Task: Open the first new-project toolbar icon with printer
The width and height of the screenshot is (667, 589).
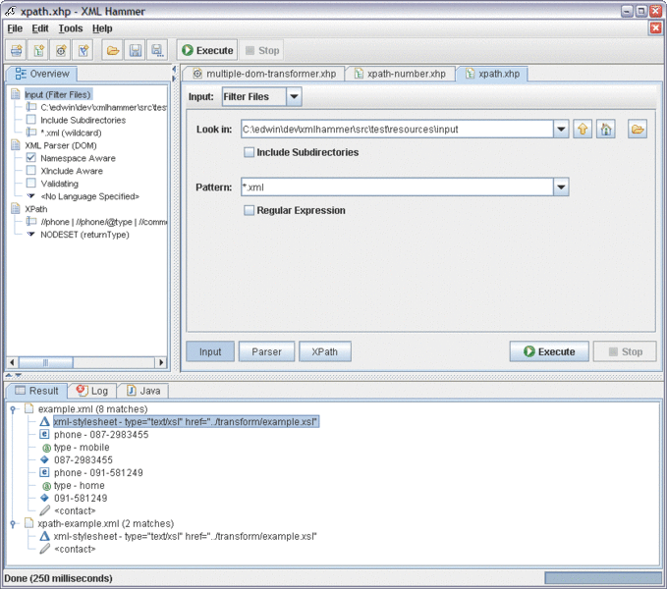Action: point(16,51)
